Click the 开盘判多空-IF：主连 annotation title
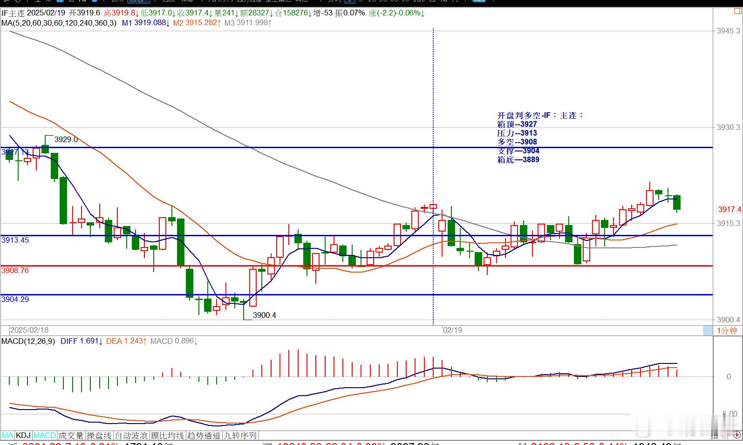This screenshot has height=445, width=743. (x=540, y=115)
